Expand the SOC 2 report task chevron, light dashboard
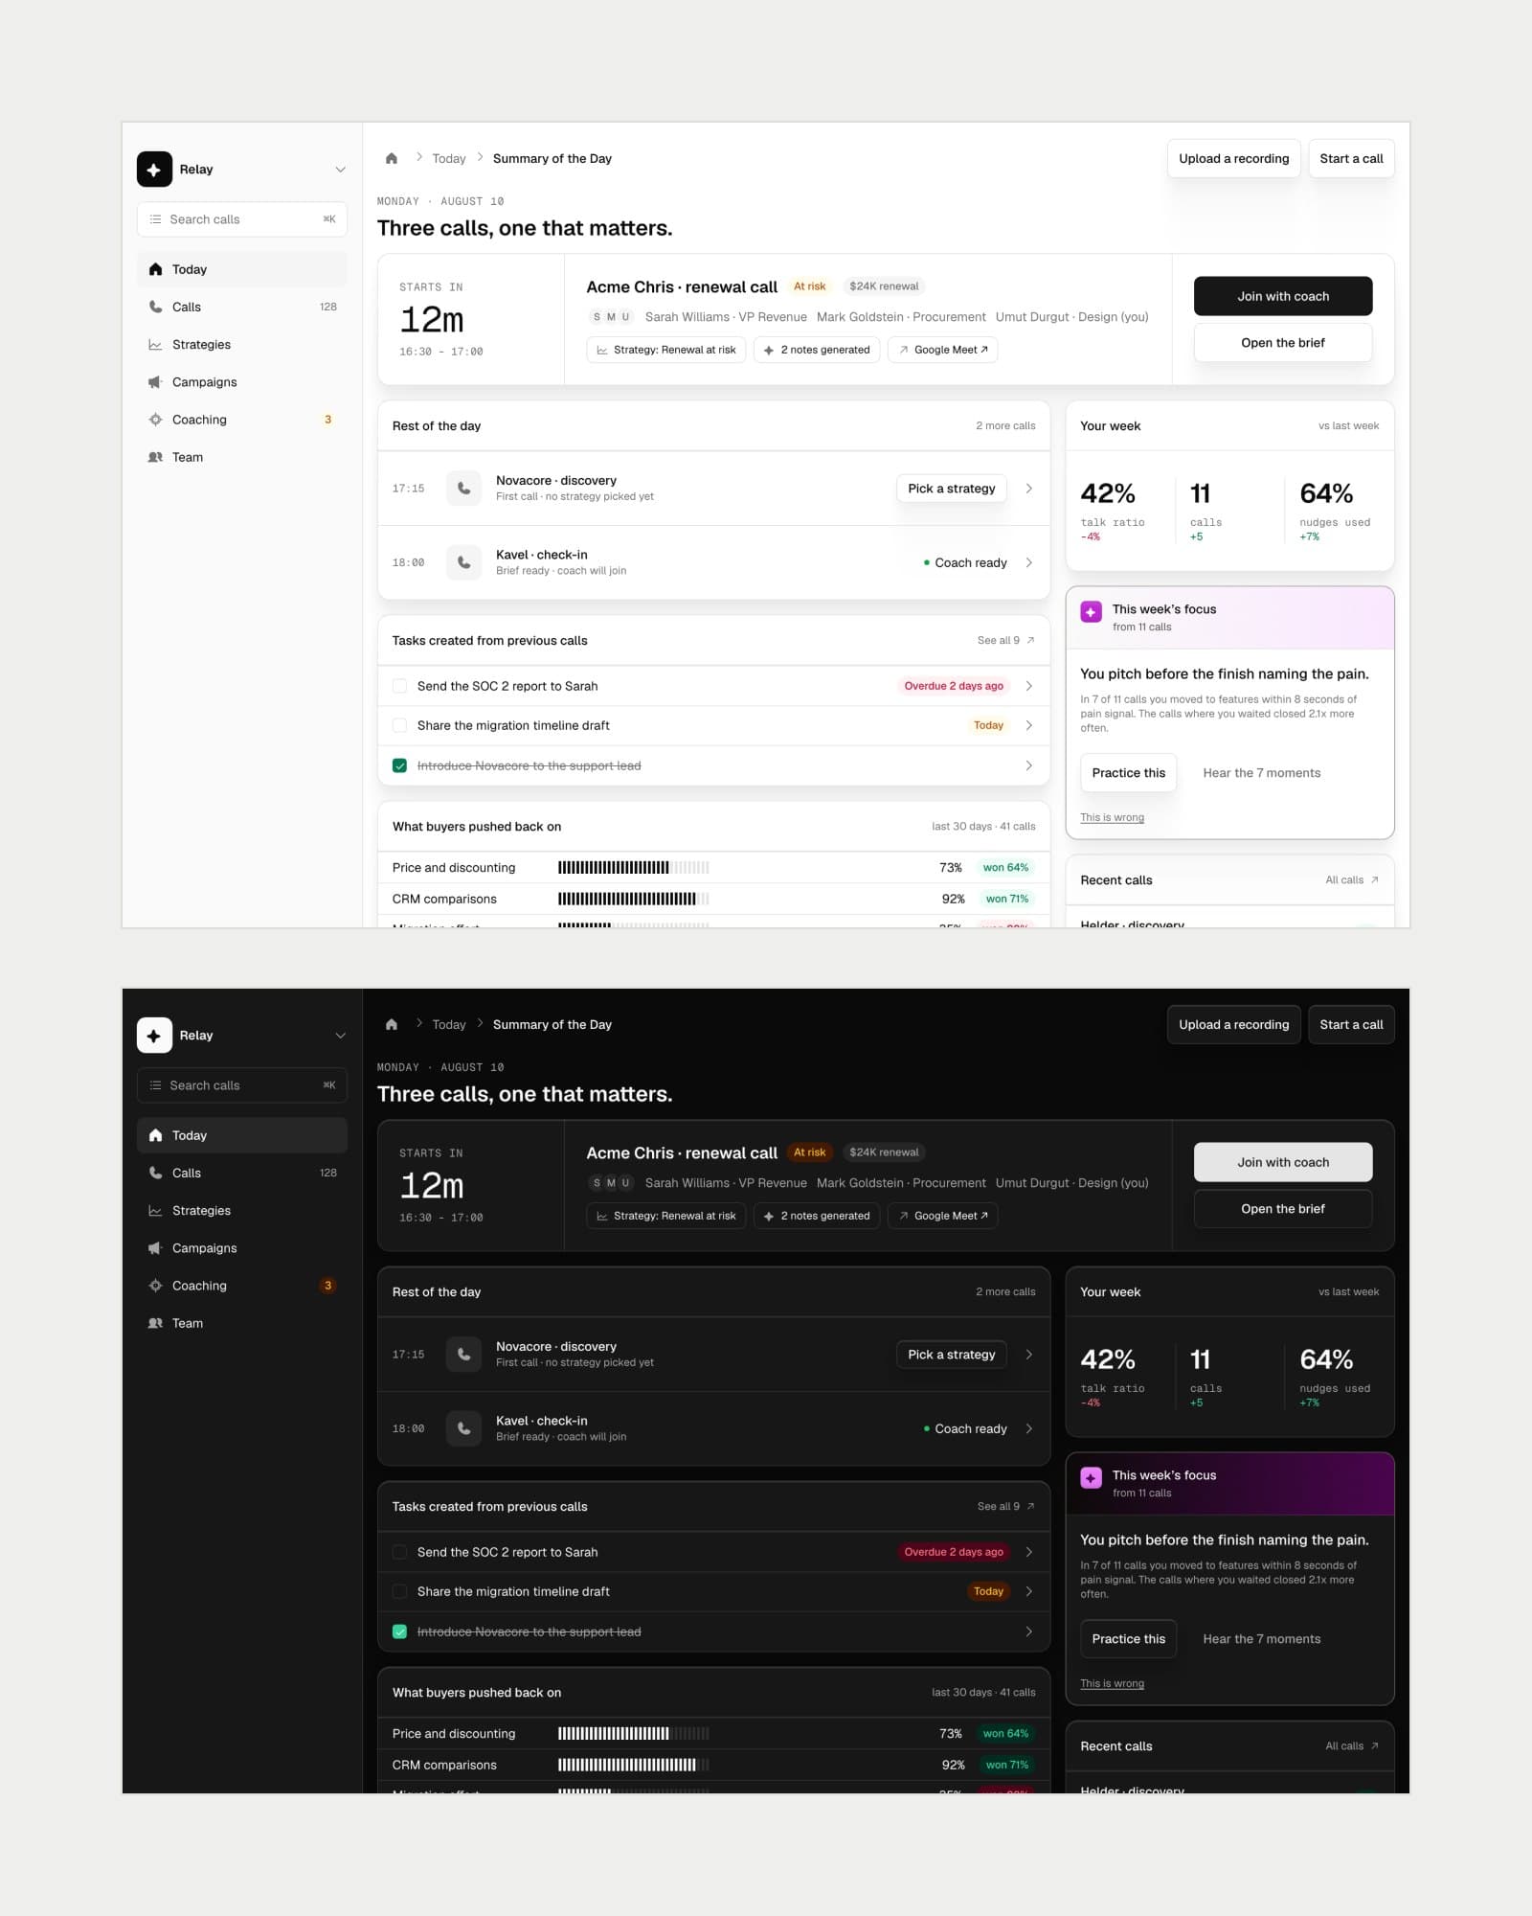This screenshot has width=1532, height=1916. click(x=1029, y=686)
